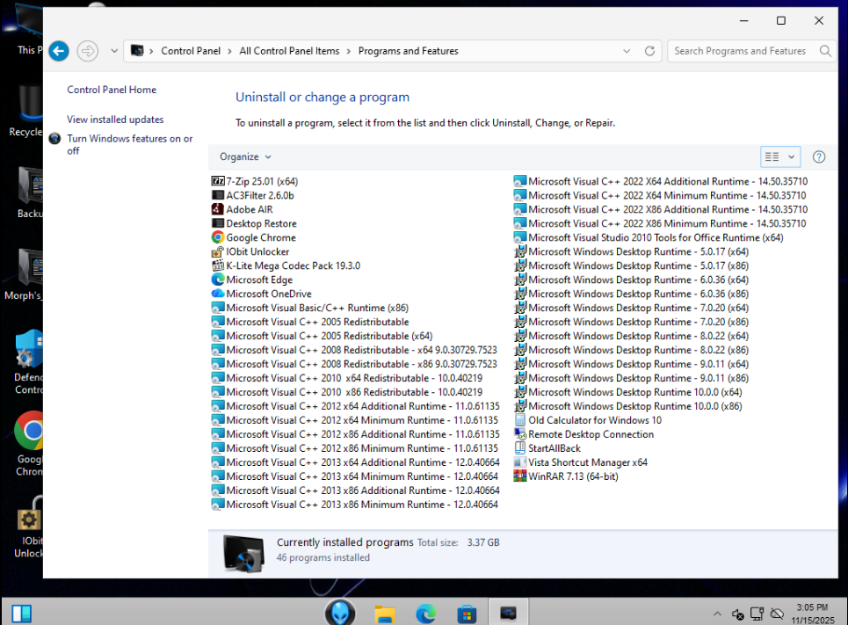This screenshot has width=848, height=625.
Task: Select Programs and Features breadcrumb
Action: click(409, 51)
